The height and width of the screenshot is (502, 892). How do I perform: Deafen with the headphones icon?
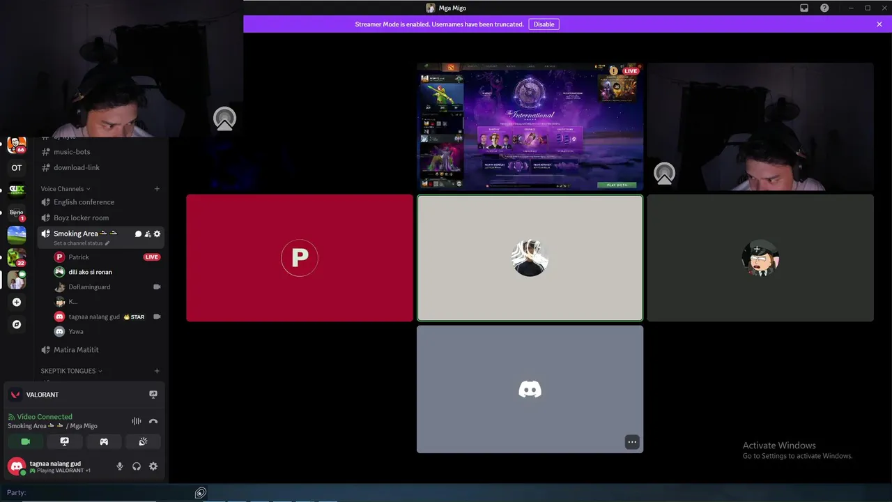pos(137,466)
